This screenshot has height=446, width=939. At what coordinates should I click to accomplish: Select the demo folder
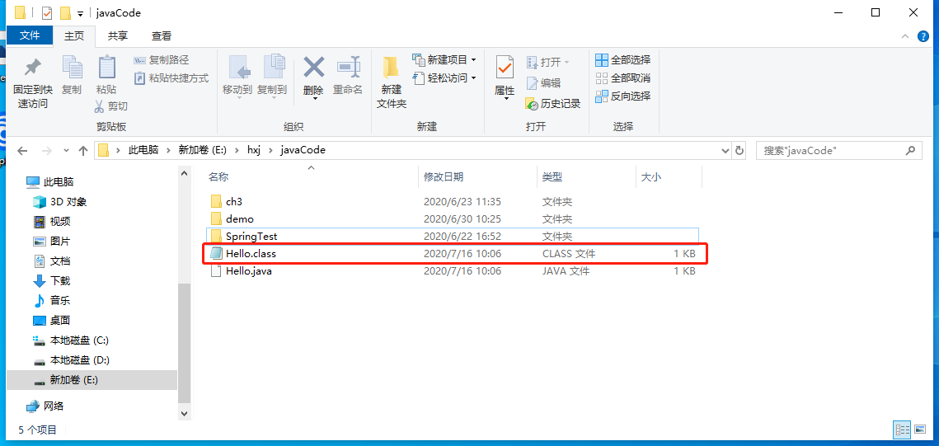coord(452,219)
